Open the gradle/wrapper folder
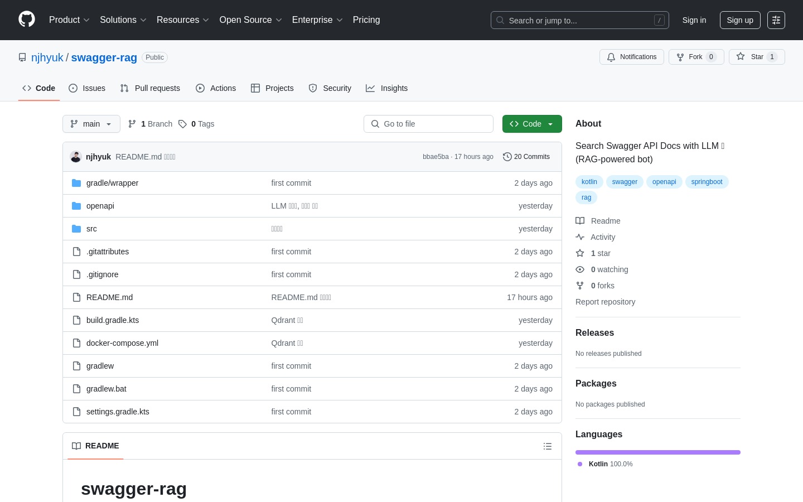Image resolution: width=803 pixels, height=502 pixels. [x=112, y=183]
